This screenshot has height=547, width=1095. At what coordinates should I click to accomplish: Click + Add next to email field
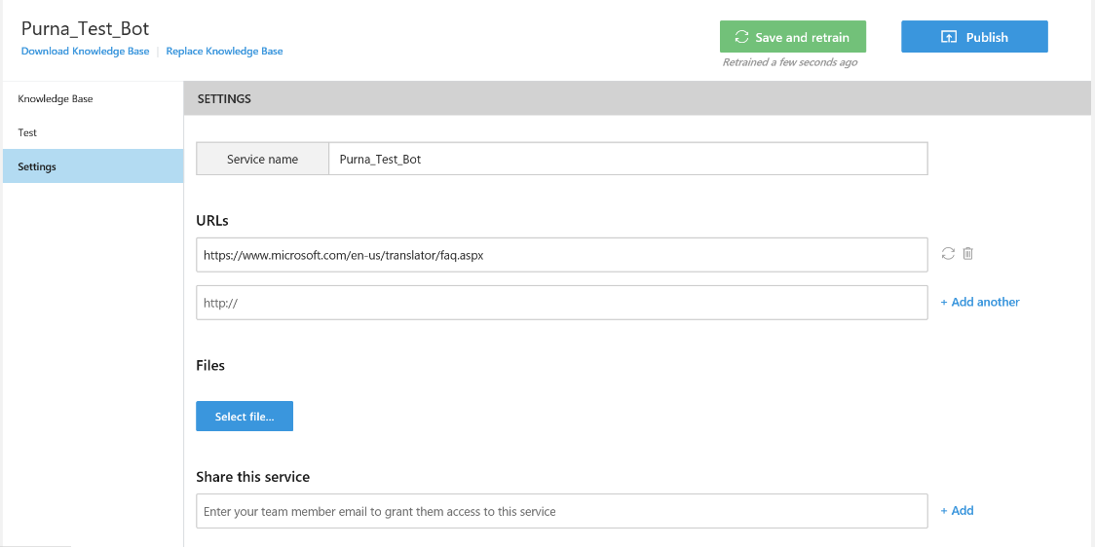(957, 510)
